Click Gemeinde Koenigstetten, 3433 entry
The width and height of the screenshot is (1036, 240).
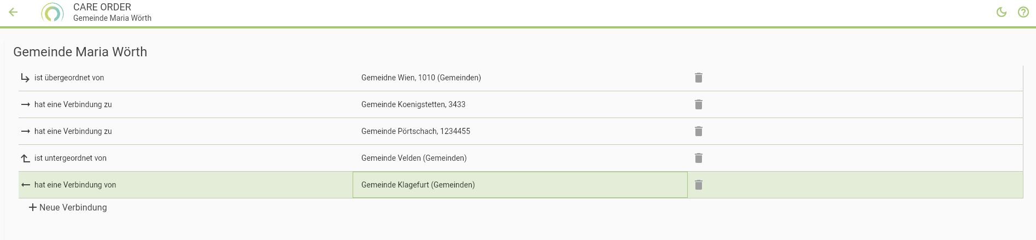click(413, 104)
